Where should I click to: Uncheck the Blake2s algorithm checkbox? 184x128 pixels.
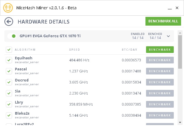9,115
